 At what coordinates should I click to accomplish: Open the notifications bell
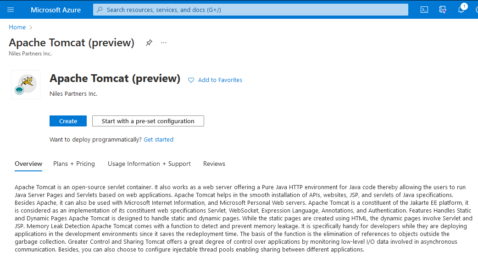461,10
